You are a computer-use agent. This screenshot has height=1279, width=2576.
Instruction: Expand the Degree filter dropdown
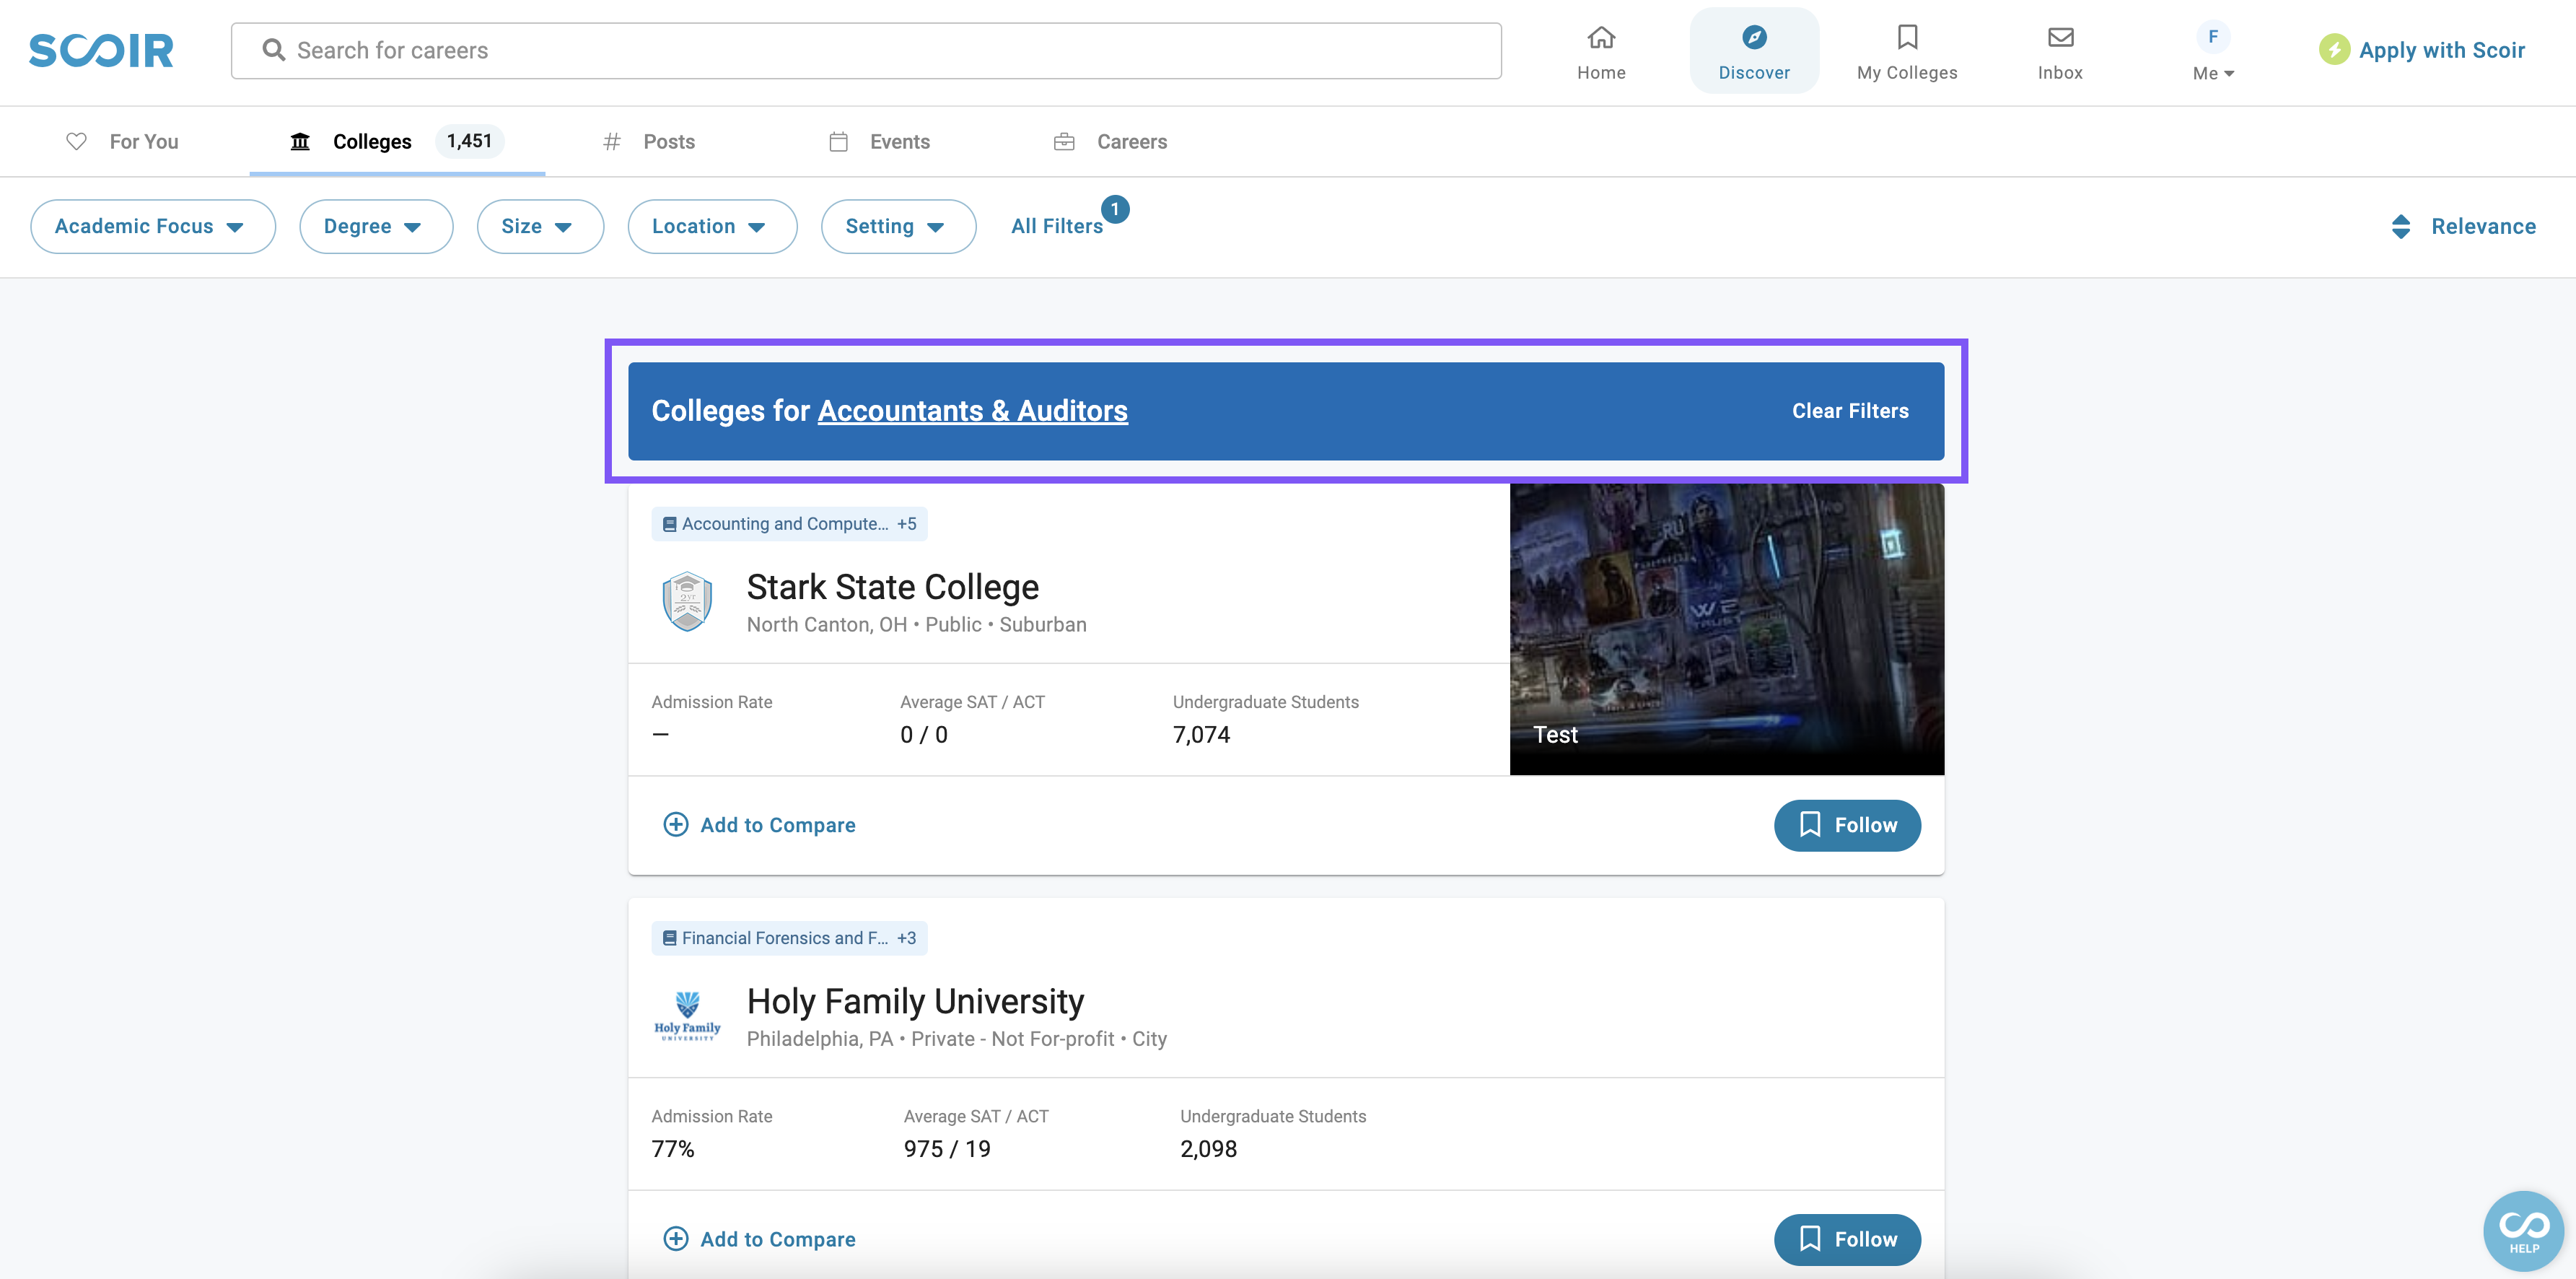376,226
